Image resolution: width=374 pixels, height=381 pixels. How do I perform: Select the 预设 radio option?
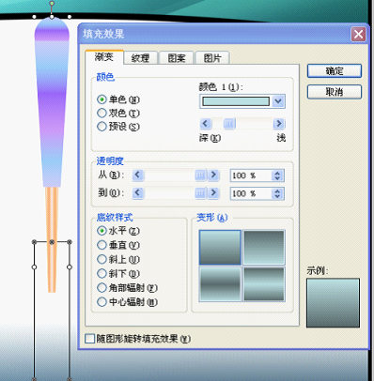tap(118, 127)
